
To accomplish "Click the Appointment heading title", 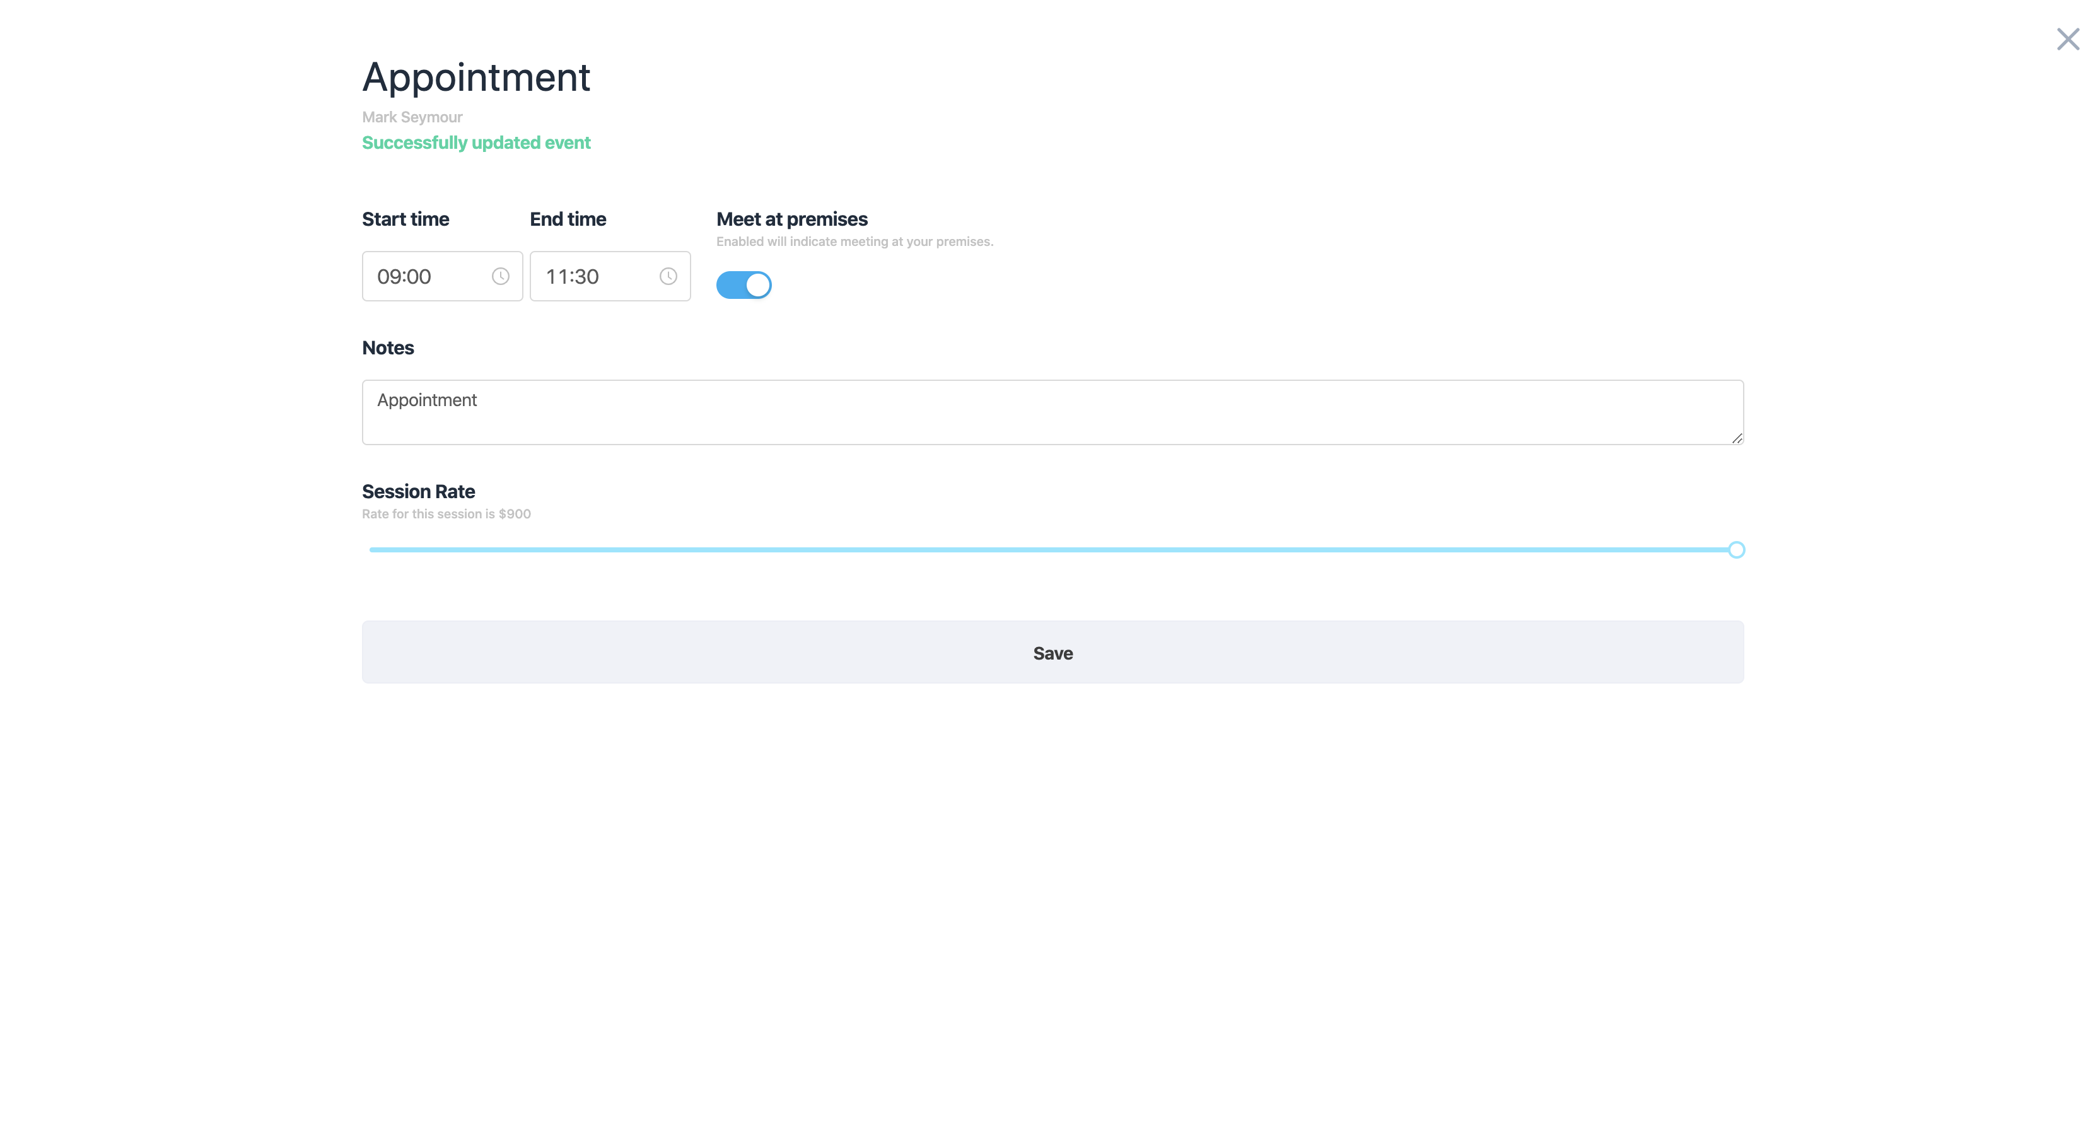I will [476, 78].
